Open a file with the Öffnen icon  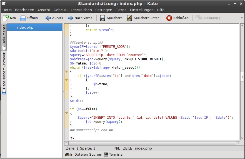23,18
